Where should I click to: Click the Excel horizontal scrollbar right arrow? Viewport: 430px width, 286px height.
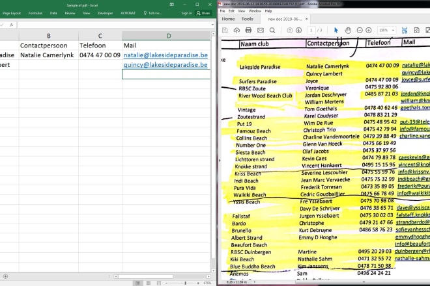click(x=208, y=276)
